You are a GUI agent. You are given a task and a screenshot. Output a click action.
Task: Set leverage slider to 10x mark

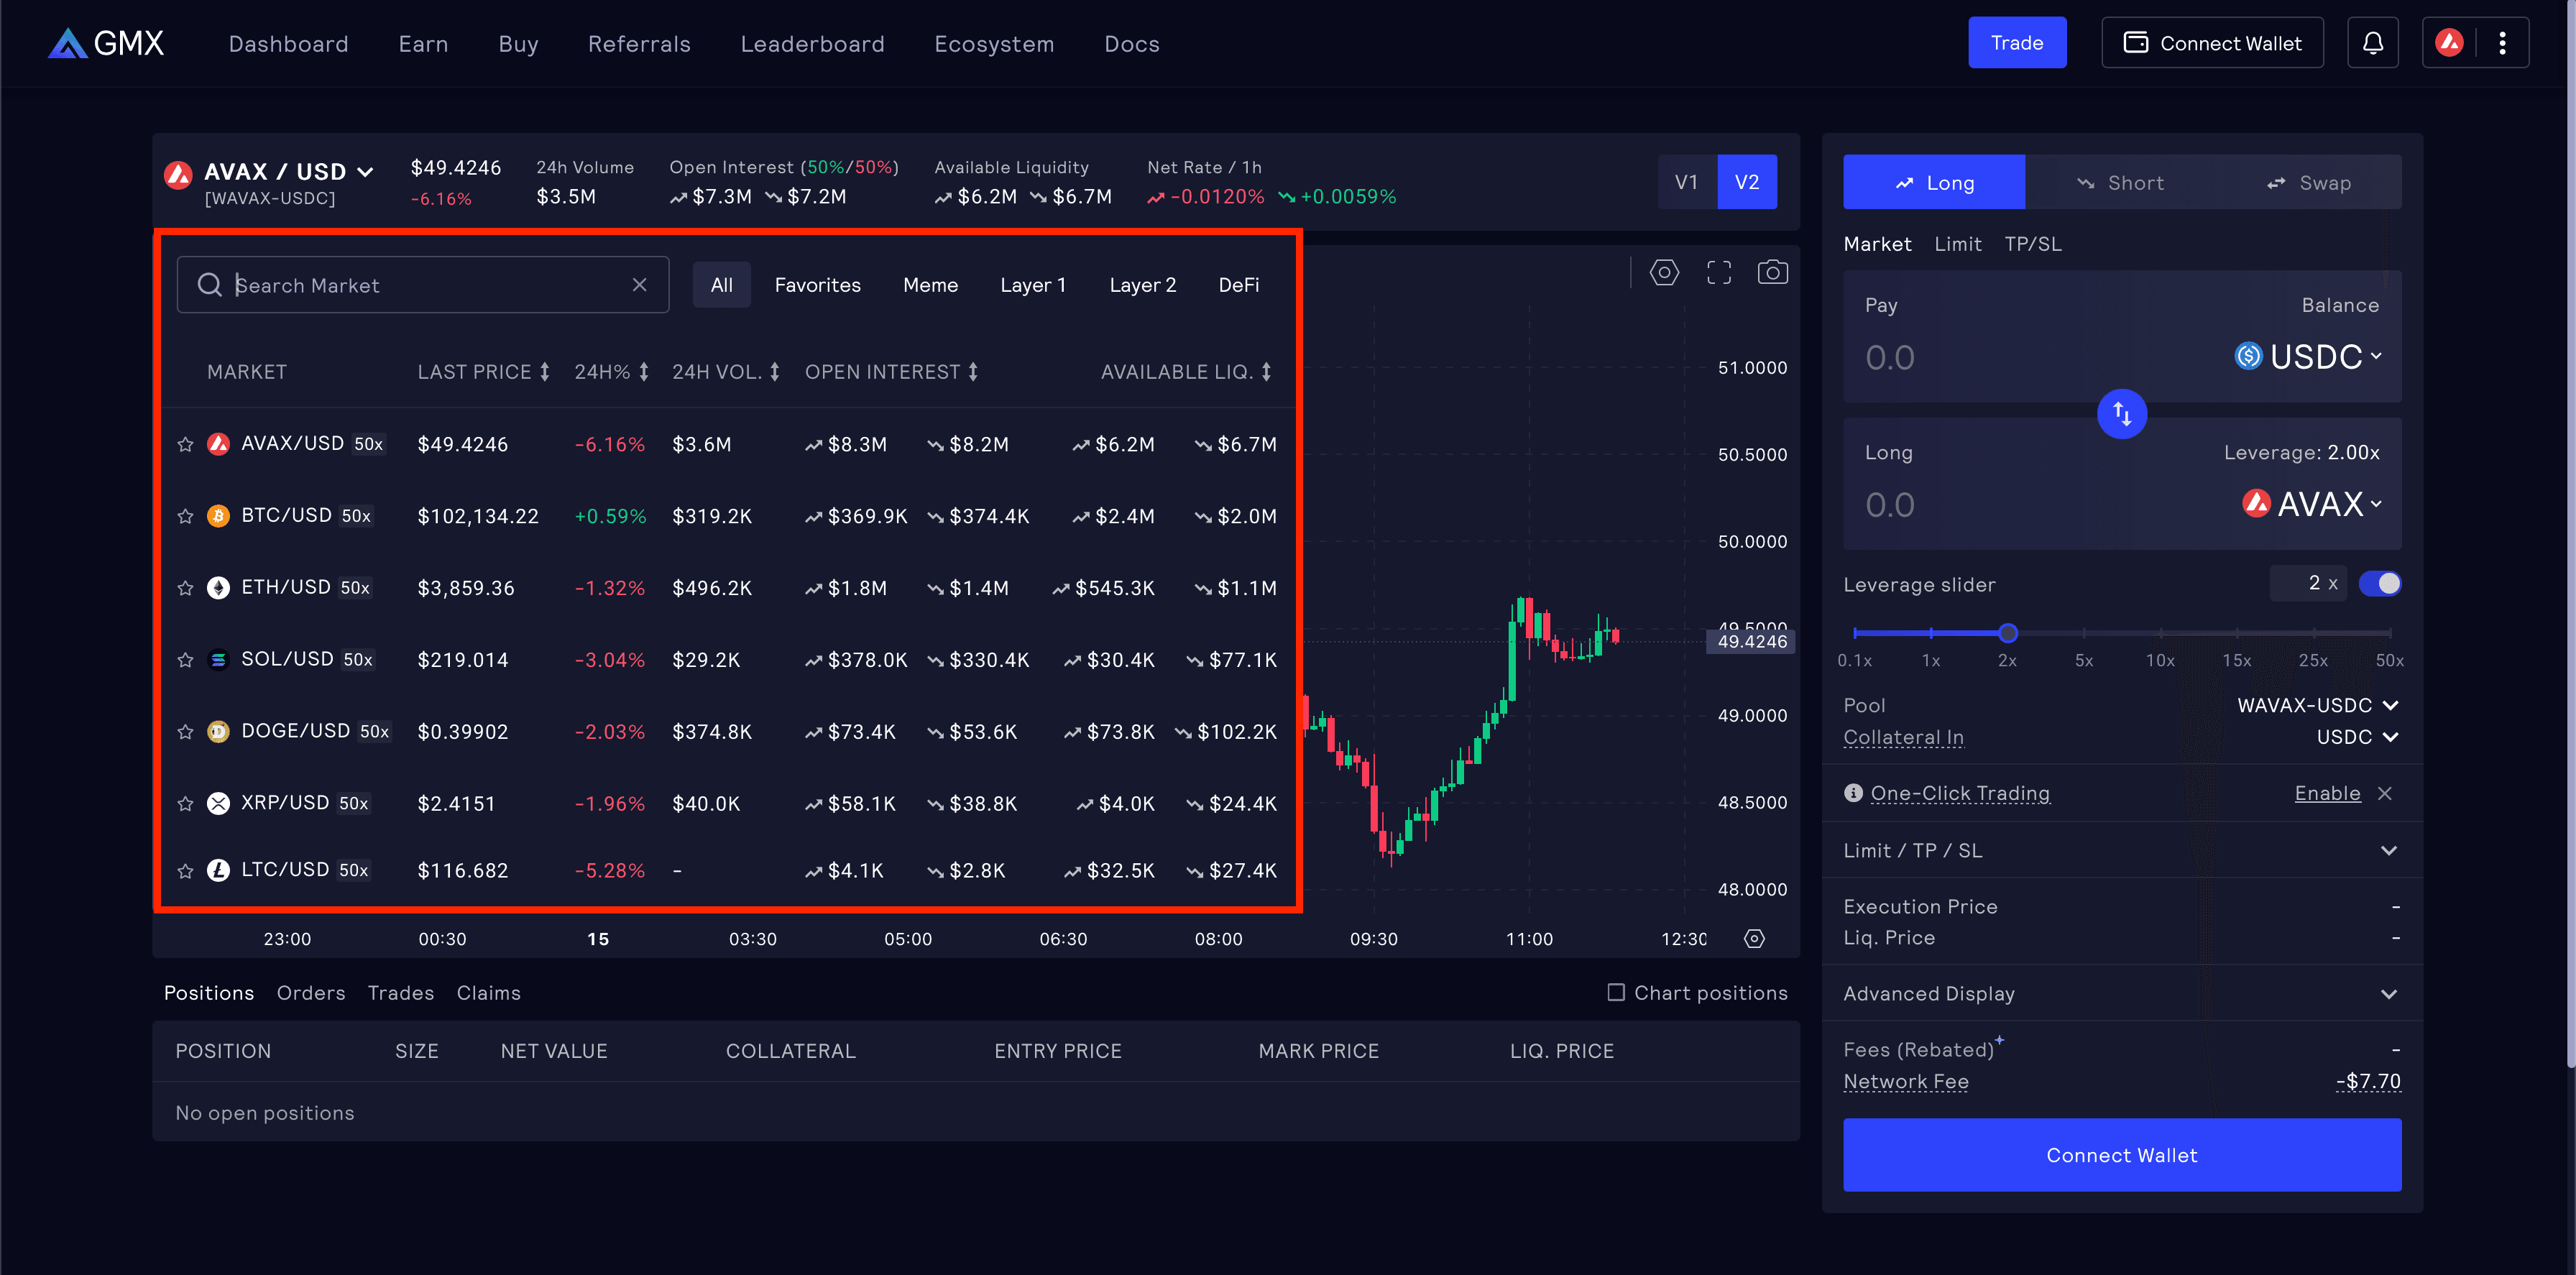(2160, 632)
